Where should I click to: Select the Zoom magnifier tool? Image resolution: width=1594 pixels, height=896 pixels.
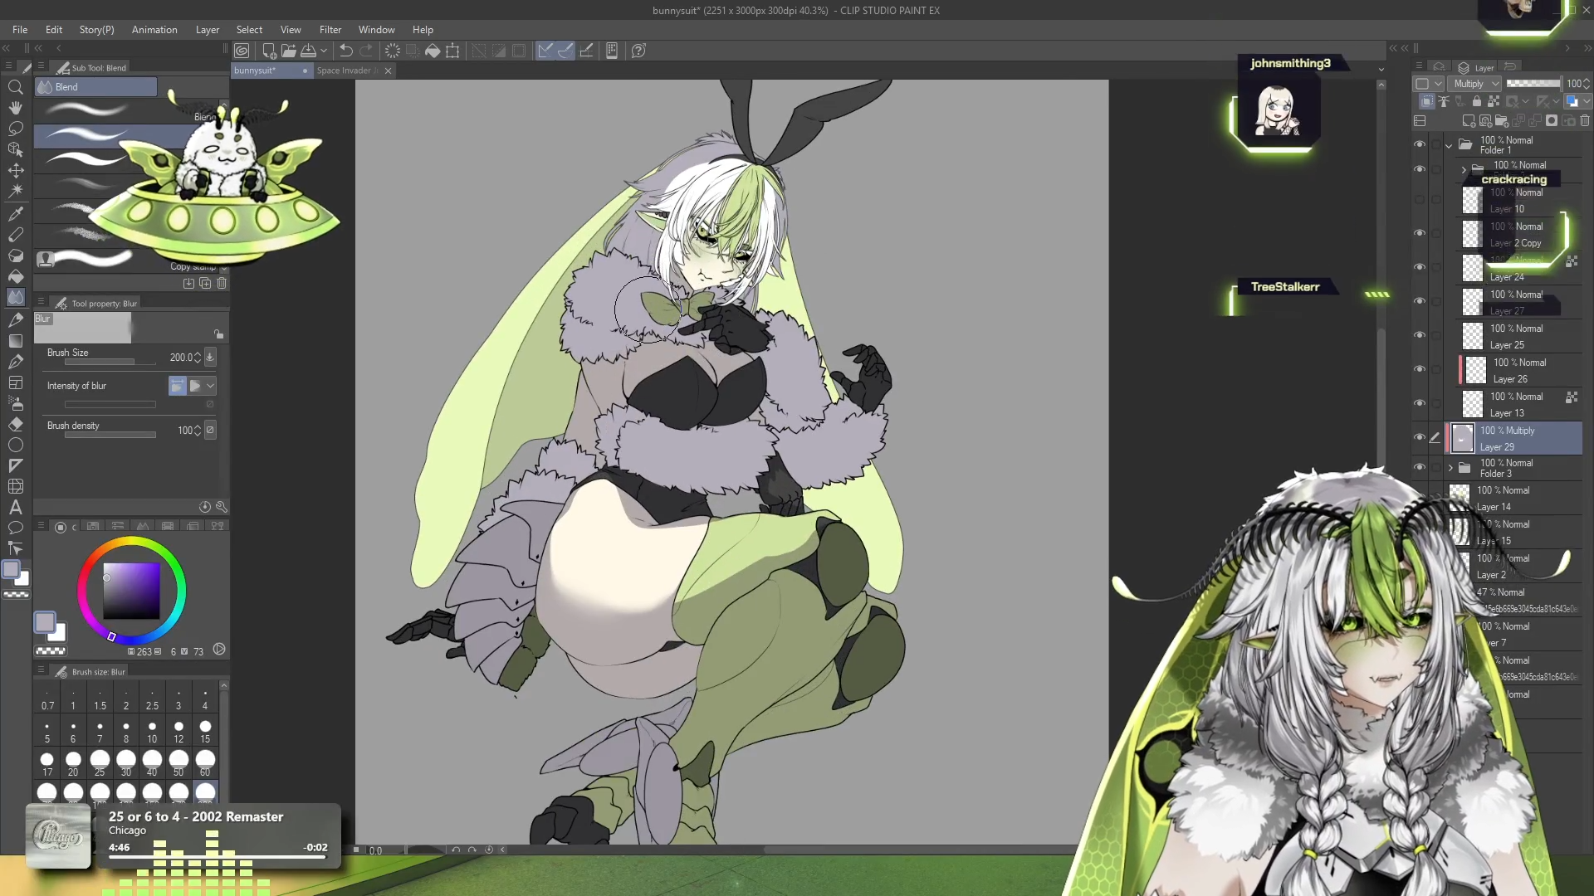tap(16, 87)
